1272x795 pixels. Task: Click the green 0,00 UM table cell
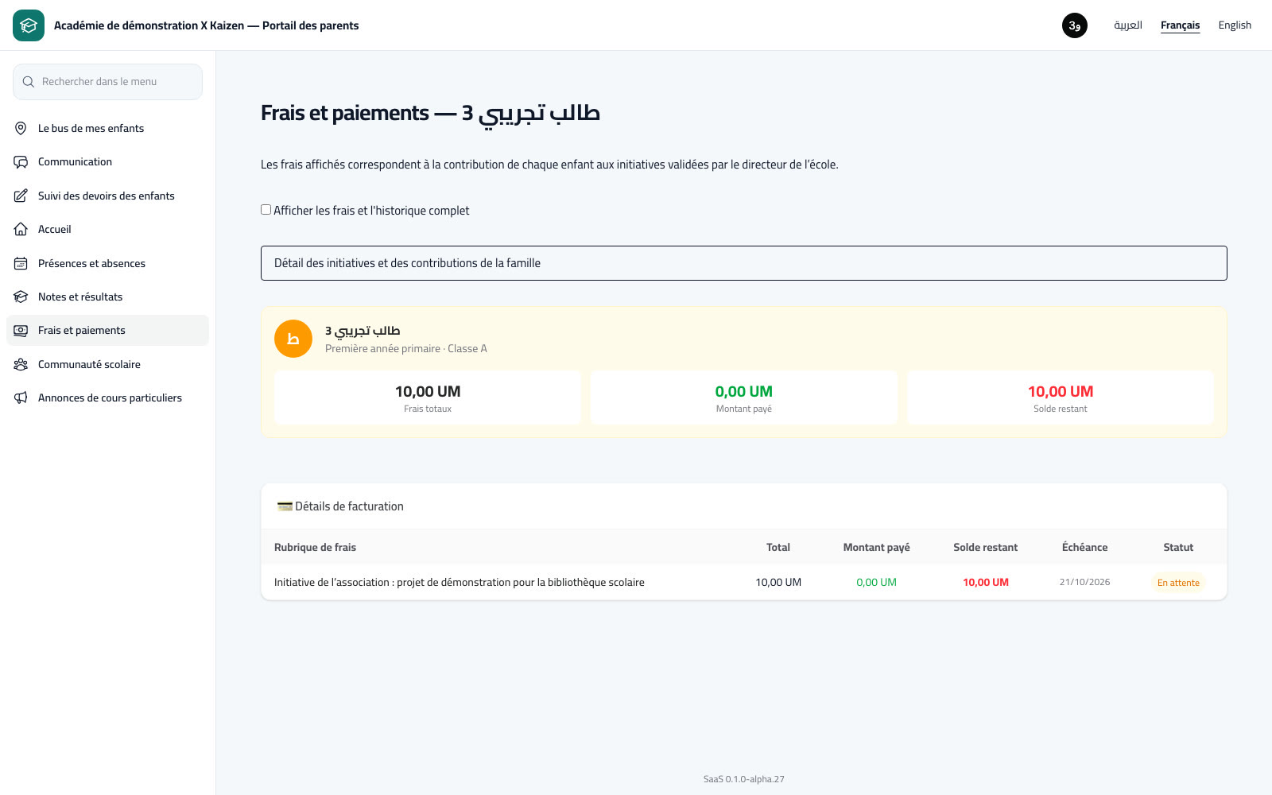tap(876, 583)
